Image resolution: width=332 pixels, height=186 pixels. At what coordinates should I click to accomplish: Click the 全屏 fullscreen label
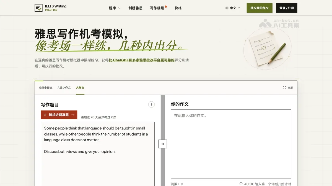click(290, 88)
